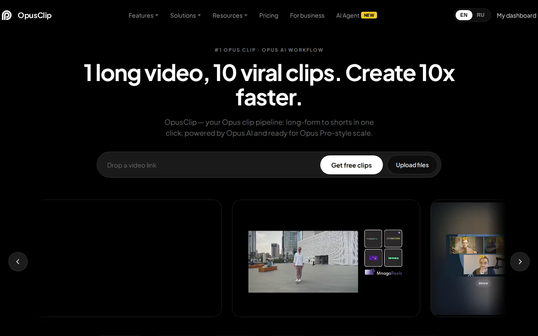Click the yellow NEW badge
Viewport: 538px width, 336px height.
[369, 15]
